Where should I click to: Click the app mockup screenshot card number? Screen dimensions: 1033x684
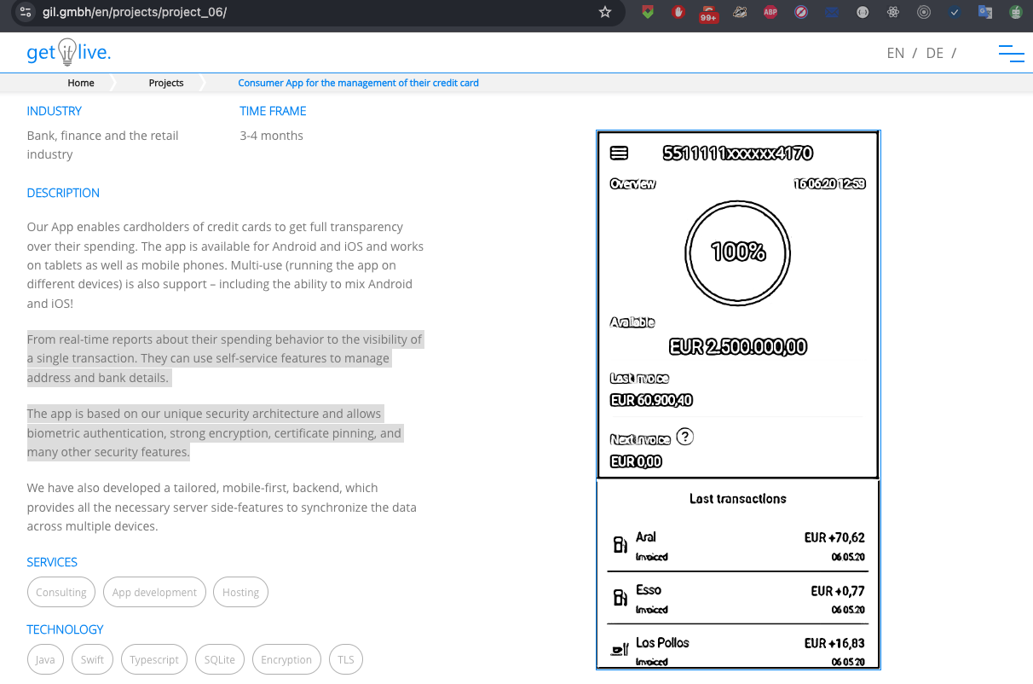click(738, 154)
